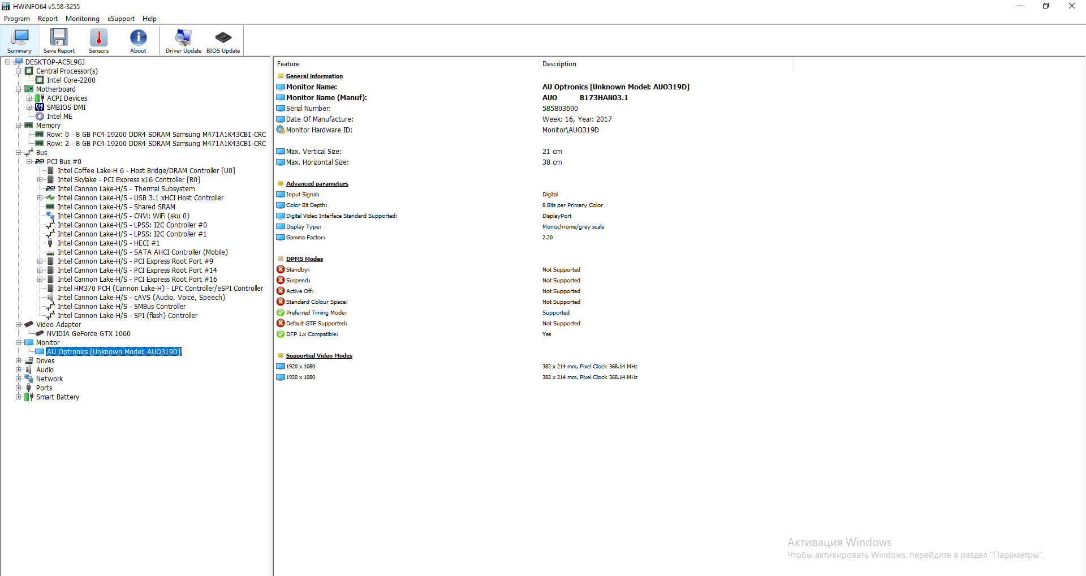Click the green check beside Preferred Timing Mode

coord(281,312)
